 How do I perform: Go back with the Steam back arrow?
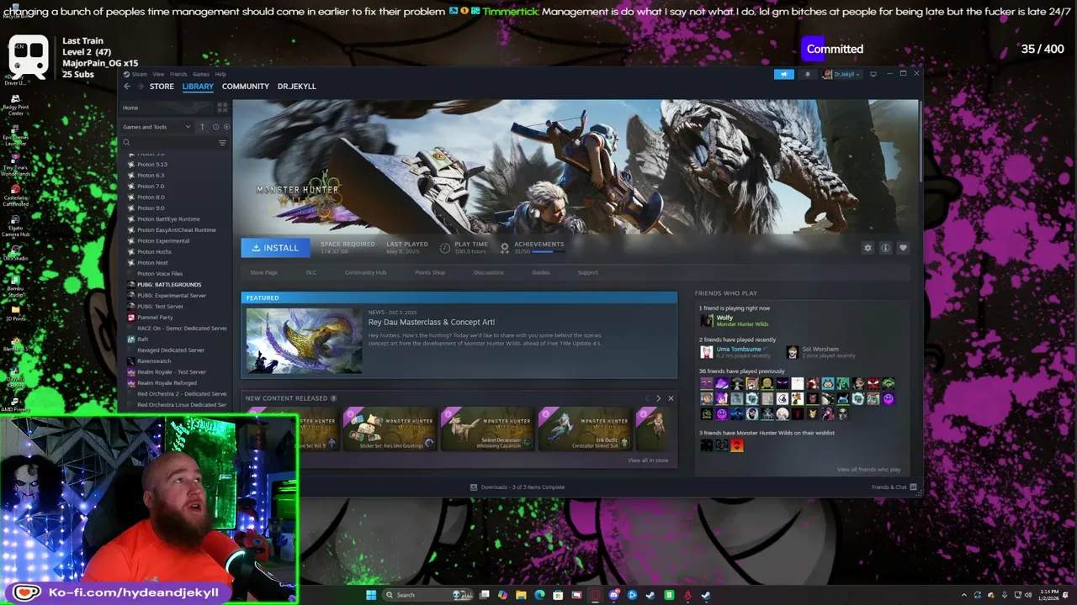(127, 87)
